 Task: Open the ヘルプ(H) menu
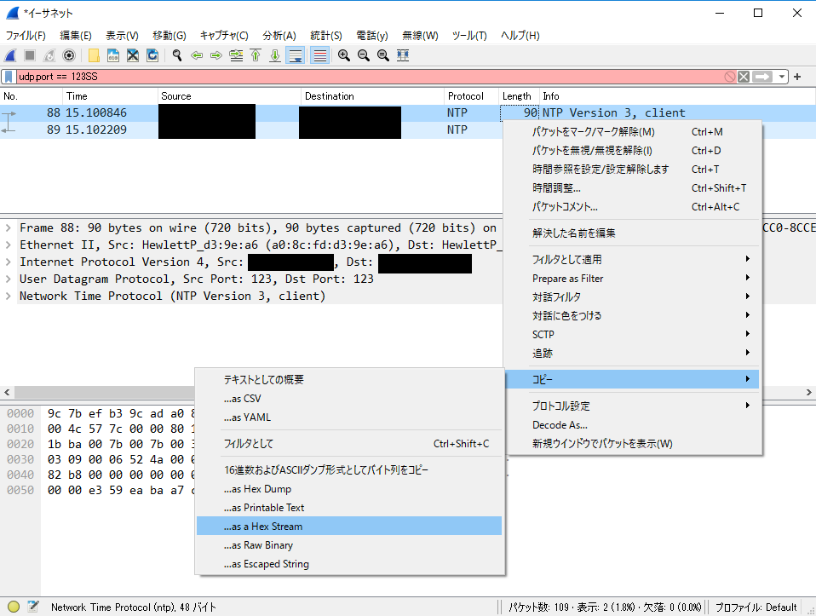click(x=520, y=36)
